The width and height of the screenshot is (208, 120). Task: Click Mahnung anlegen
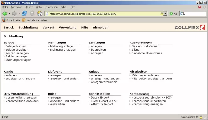point(62,46)
